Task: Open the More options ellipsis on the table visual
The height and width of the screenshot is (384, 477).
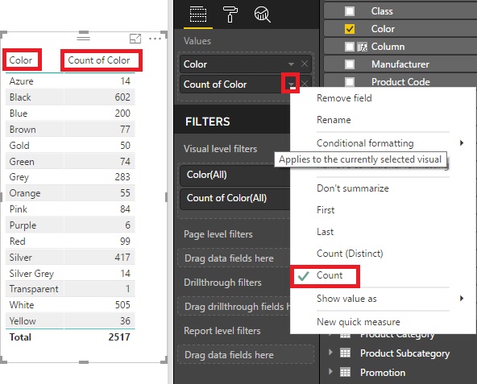Action: click(156, 39)
